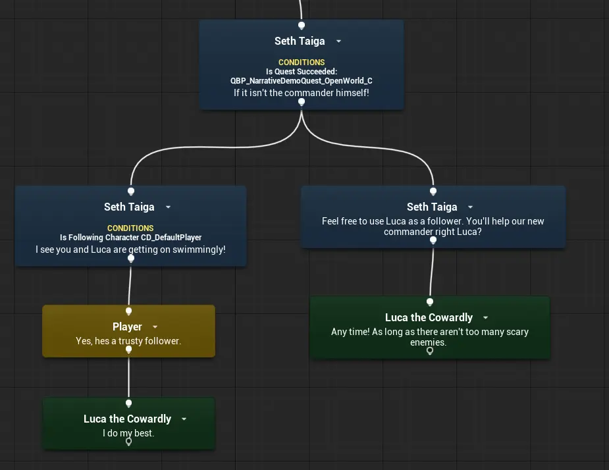The width and height of the screenshot is (609, 470).
Task: Click input pin of 'If it isn't the commander himself' node
Action: (x=302, y=26)
